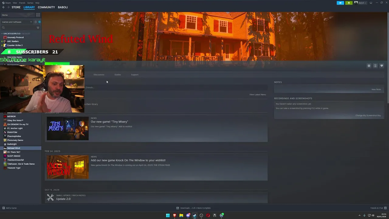The height and width of the screenshot is (219, 389).
Task: Open the Friends menu
Action: pos(22,3)
